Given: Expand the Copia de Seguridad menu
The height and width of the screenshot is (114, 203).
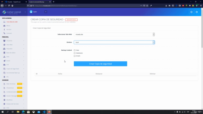Looking at the screenshot, I should [x=24, y=69].
